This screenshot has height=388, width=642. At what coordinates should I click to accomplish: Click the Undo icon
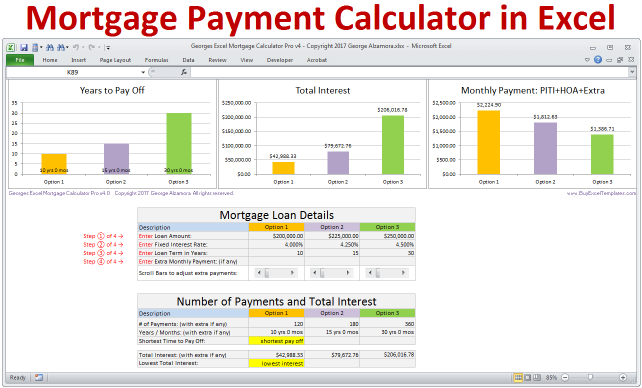(x=76, y=46)
